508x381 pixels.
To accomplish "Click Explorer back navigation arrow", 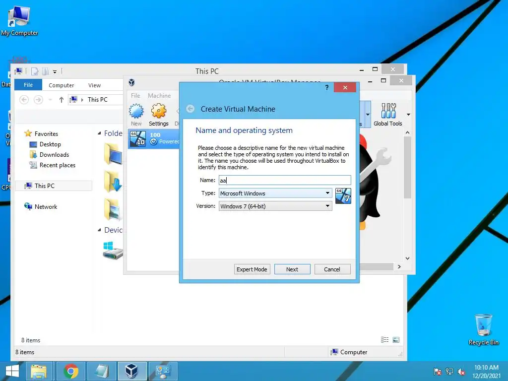I will (x=24, y=99).
